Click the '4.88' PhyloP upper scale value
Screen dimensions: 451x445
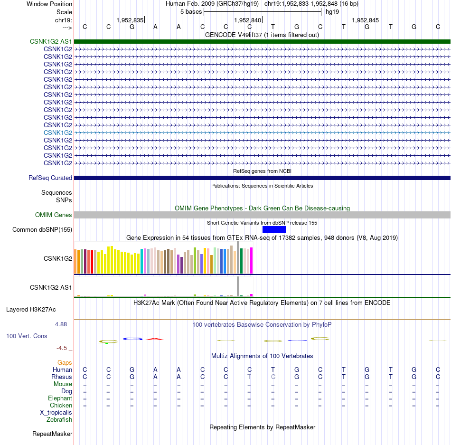click(61, 324)
